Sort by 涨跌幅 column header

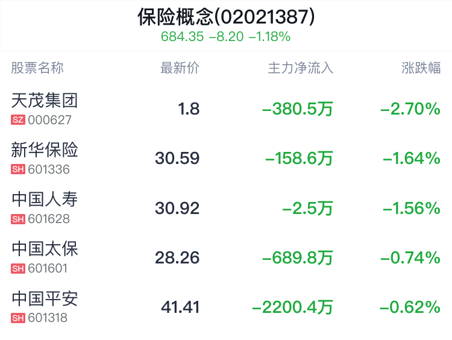421,68
